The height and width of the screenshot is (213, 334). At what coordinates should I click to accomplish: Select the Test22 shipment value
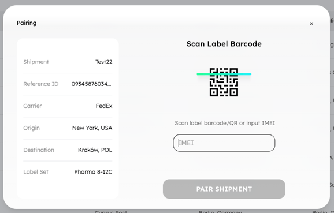click(x=104, y=62)
